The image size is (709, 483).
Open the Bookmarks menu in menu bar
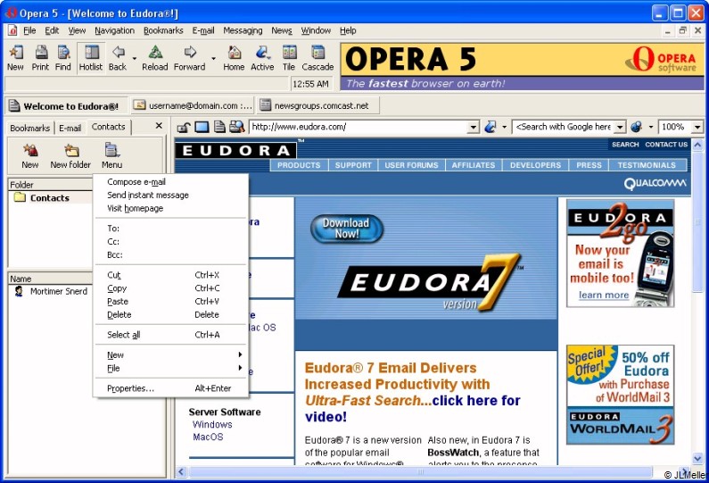(163, 30)
